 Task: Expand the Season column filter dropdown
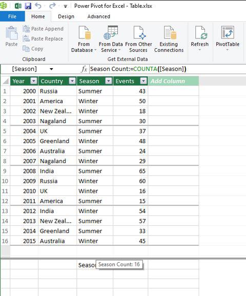[x=109, y=81]
